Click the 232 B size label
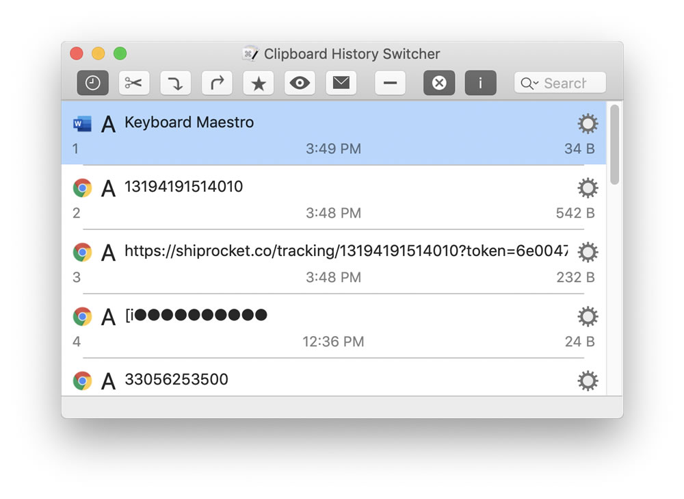The width and height of the screenshot is (684, 499). pyautogui.click(x=575, y=277)
